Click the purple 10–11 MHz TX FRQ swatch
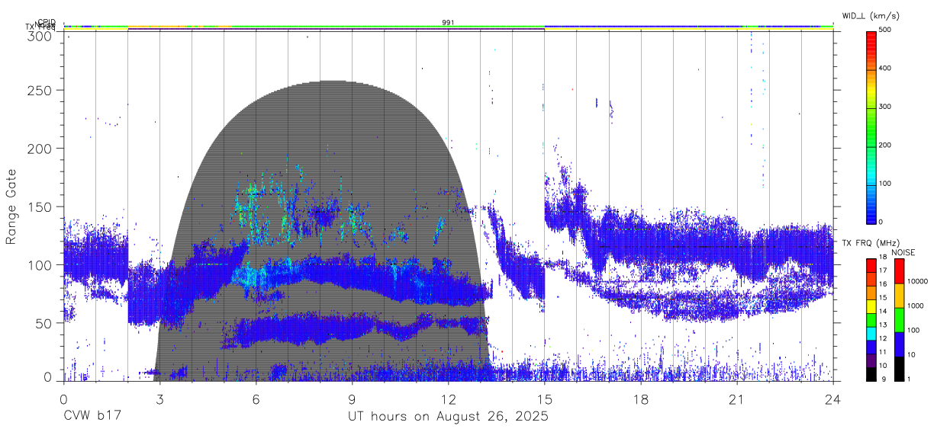Screen dimensions: 937x432 (872, 360)
